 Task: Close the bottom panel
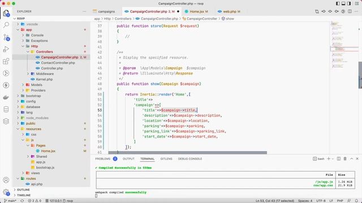click(x=357, y=158)
